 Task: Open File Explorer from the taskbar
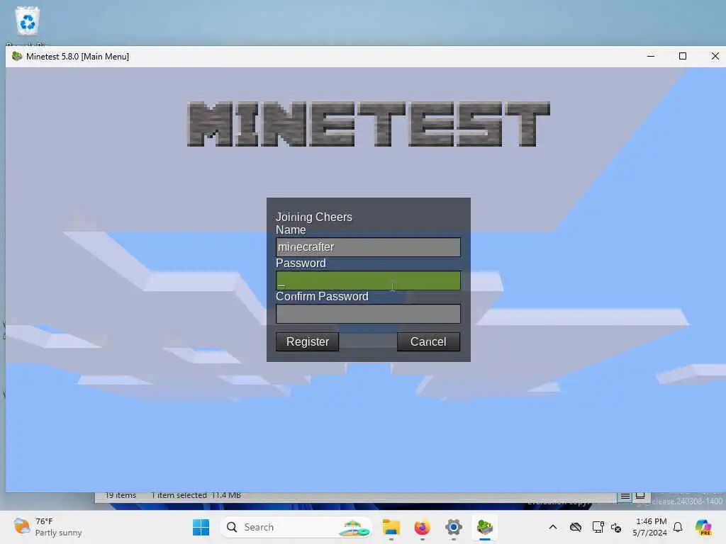coord(391,527)
